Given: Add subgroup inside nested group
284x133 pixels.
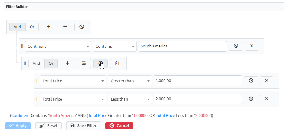Looking at the screenshot, I should pos(84,64).
